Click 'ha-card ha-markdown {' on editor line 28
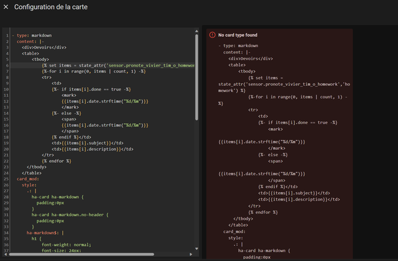Viewport: 398px width, 261px height. (x=58, y=197)
